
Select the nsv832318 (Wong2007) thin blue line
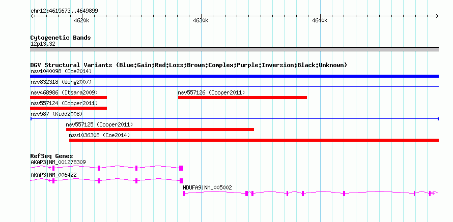click(x=234, y=86)
